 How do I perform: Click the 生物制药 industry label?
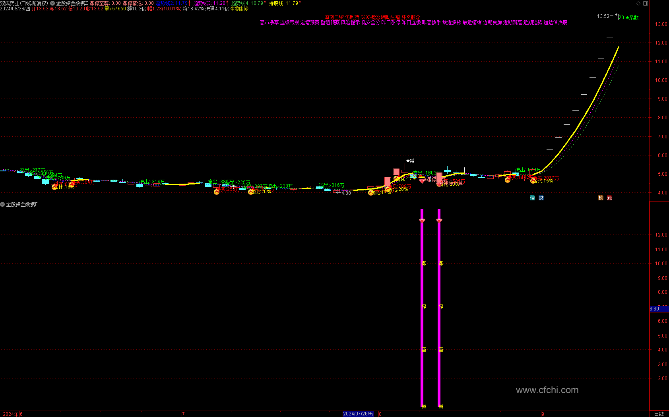click(240, 9)
